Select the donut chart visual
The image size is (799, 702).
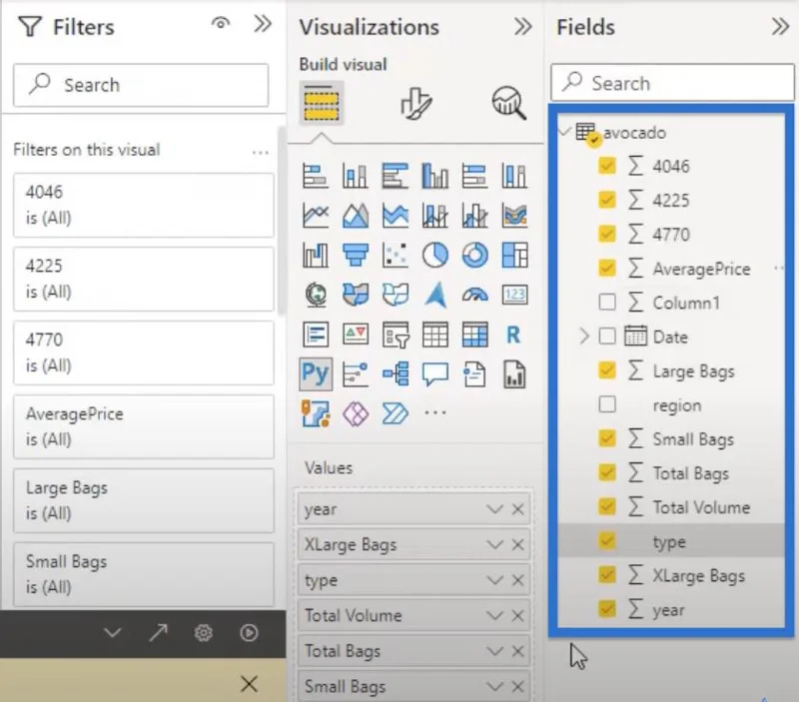[475, 255]
